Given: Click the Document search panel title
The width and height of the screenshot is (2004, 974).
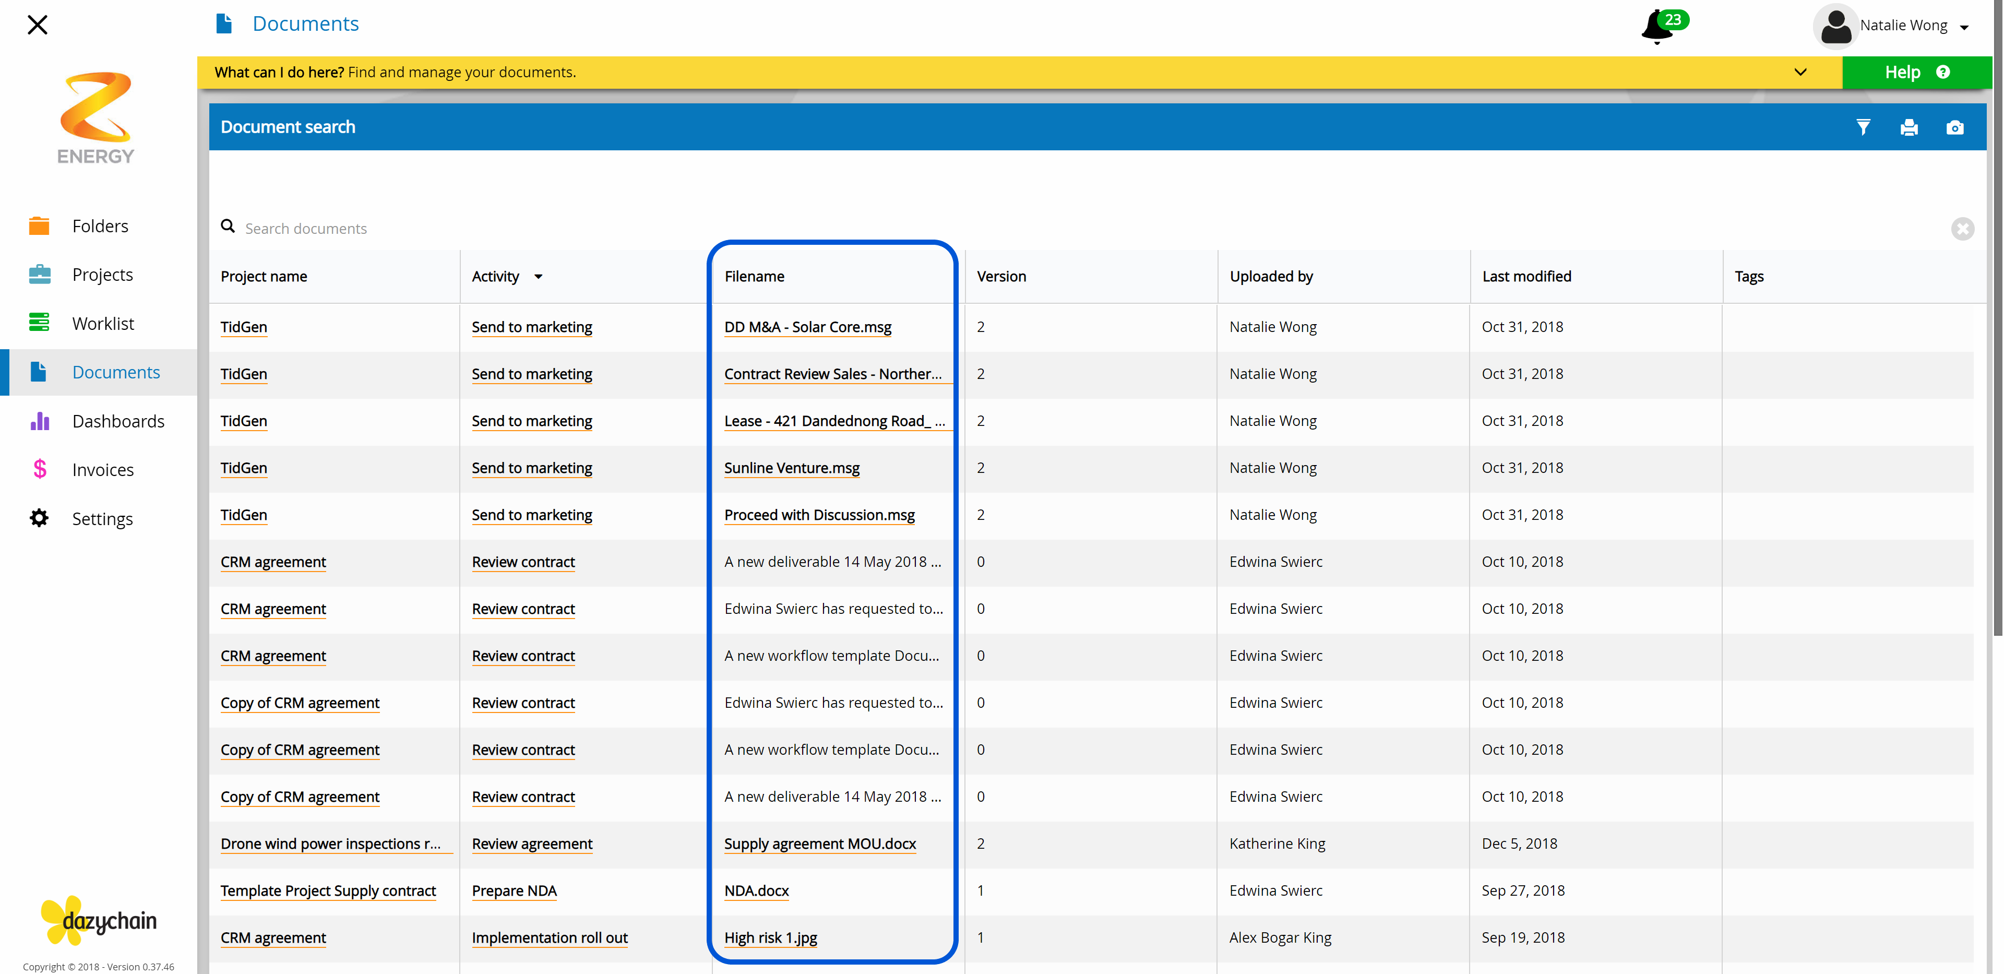Looking at the screenshot, I should coord(288,127).
